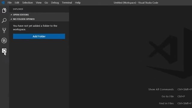
Task: Open the Edit menu
Action: click(x=17, y=3)
